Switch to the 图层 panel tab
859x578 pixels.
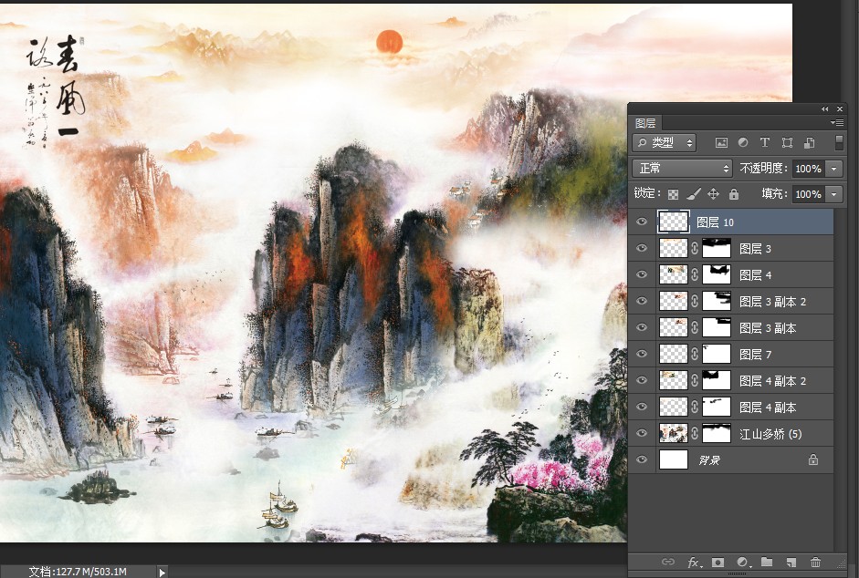[x=645, y=123]
